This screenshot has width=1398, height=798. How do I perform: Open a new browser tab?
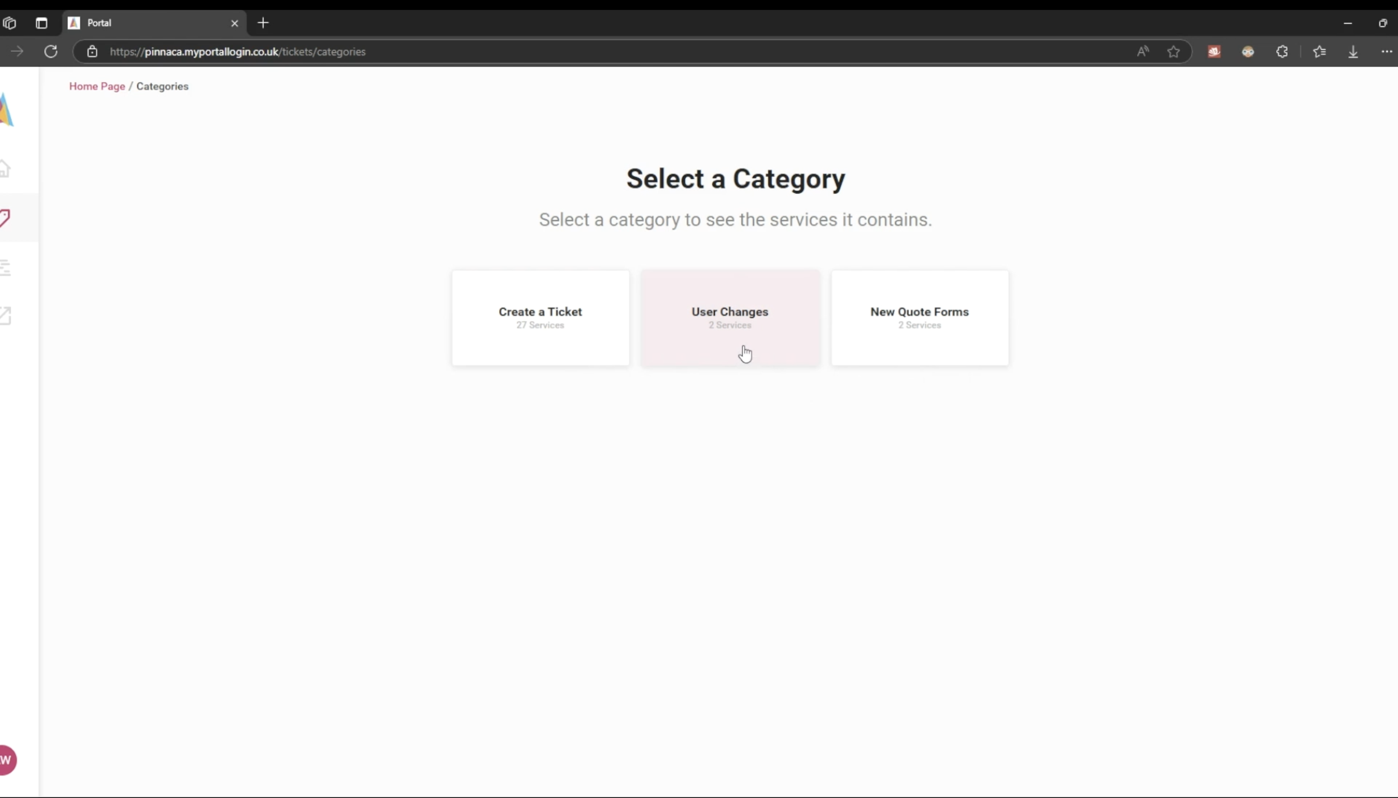[x=263, y=23]
